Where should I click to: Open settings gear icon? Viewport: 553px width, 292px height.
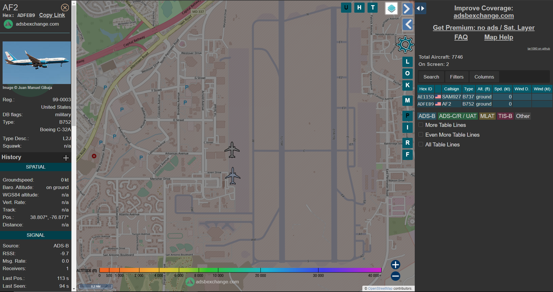coord(405,45)
